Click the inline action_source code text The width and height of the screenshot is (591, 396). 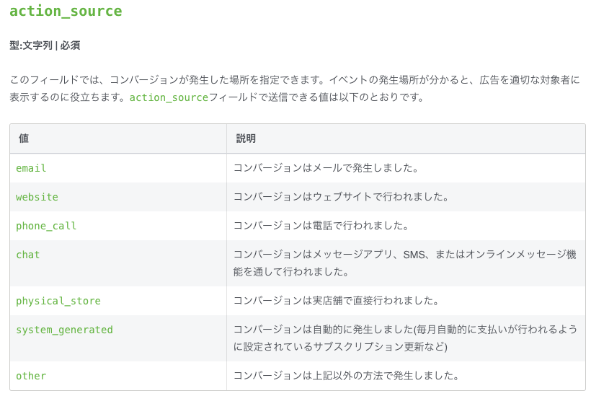pos(169,97)
